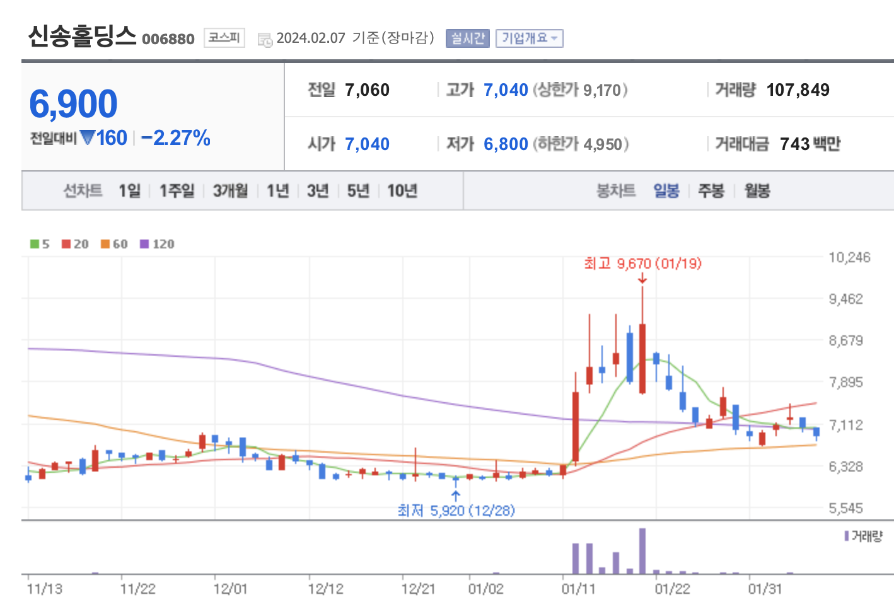This screenshot has width=894, height=614.
Task: Switch to the 일봉 candle chart
Action: click(666, 190)
